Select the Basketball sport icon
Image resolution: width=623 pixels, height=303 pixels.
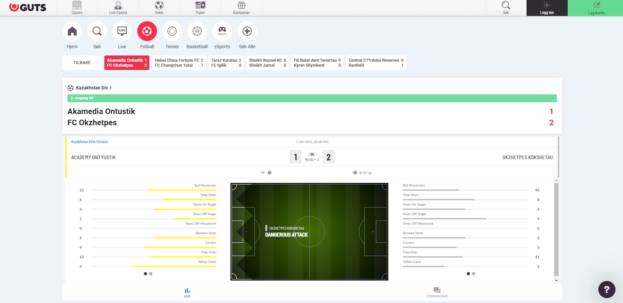(197, 32)
